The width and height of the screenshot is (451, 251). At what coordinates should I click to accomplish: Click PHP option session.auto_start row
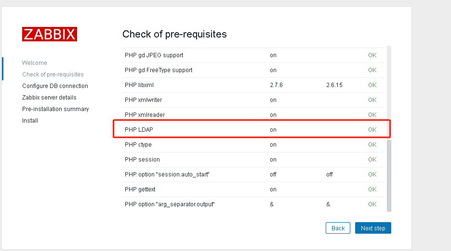tap(253, 175)
